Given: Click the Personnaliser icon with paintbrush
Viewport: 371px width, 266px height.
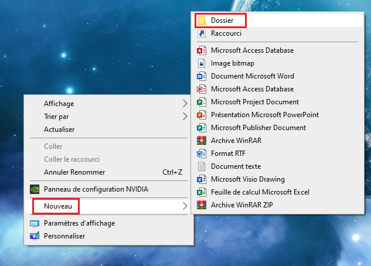Looking at the screenshot, I should (x=35, y=236).
